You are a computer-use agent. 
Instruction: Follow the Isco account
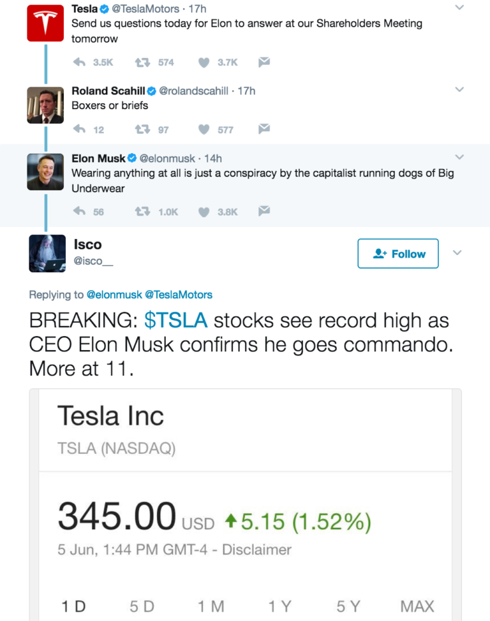click(x=398, y=254)
